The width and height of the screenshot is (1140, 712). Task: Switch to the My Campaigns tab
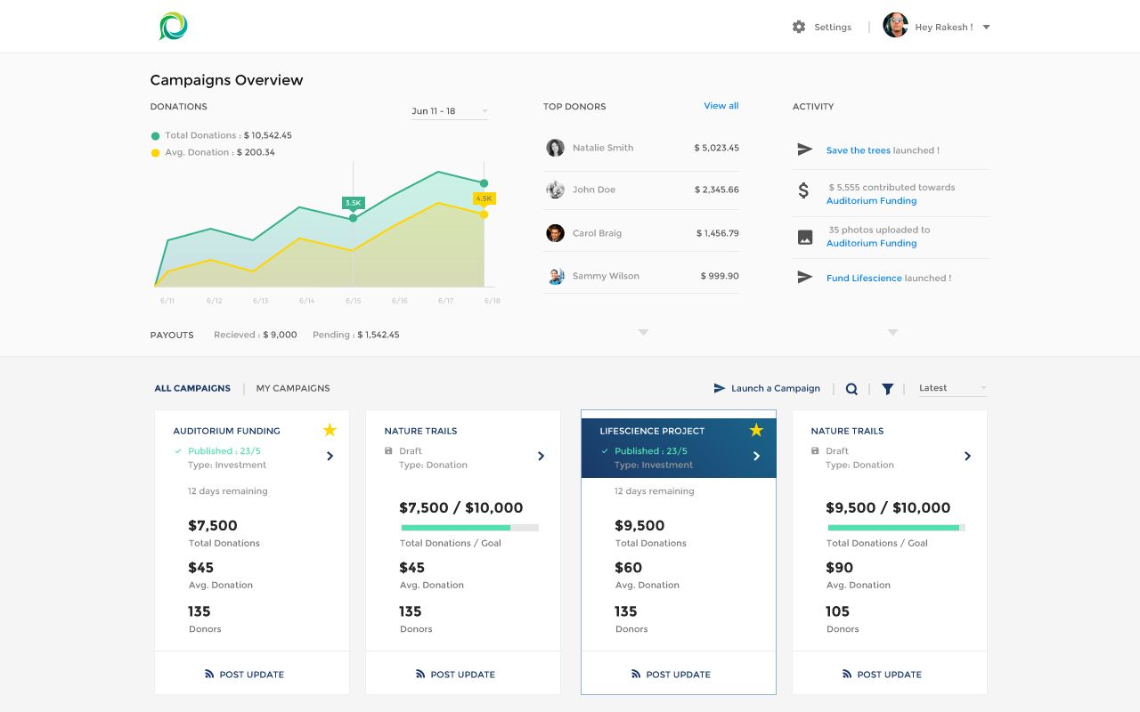click(293, 388)
